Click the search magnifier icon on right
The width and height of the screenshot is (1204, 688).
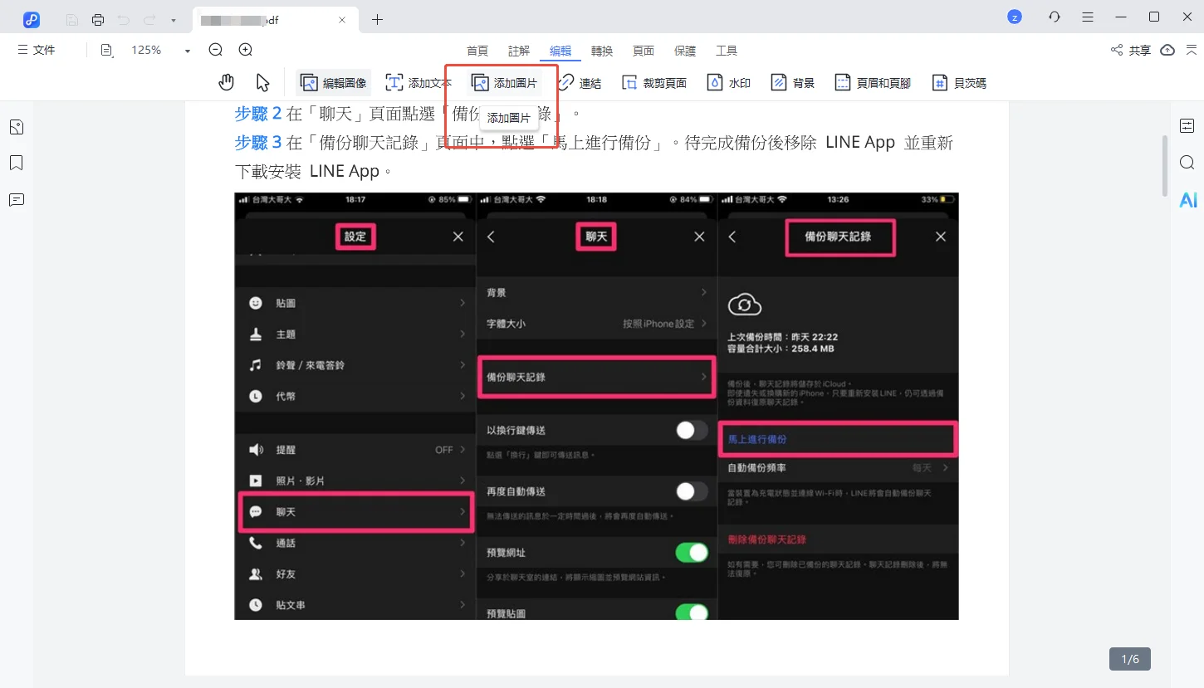coord(1187,162)
